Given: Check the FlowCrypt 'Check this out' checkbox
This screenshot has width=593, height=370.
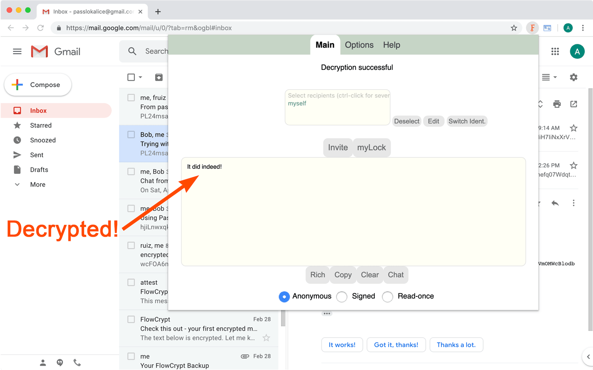Looking at the screenshot, I should tap(131, 320).
